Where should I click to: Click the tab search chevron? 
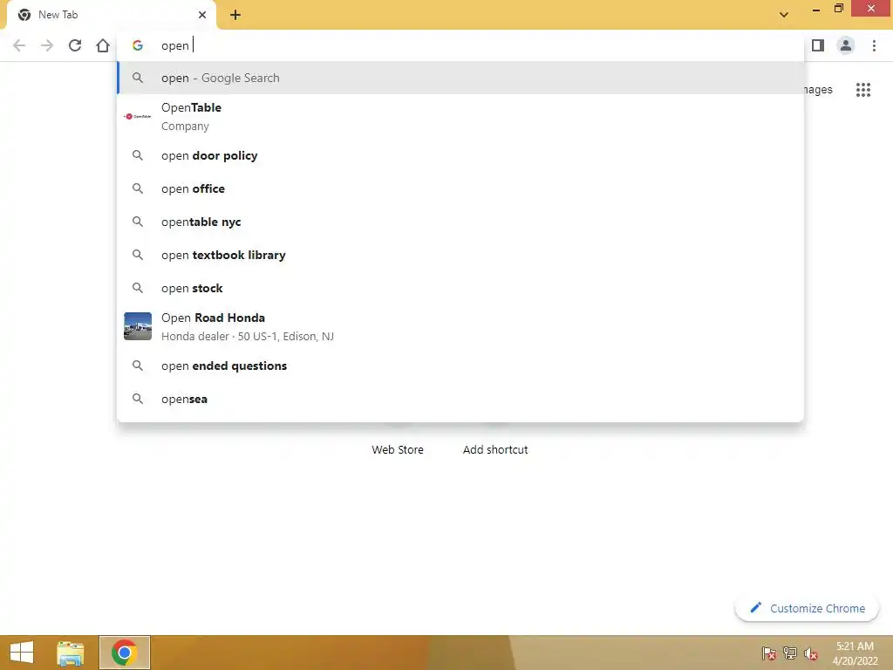point(784,14)
